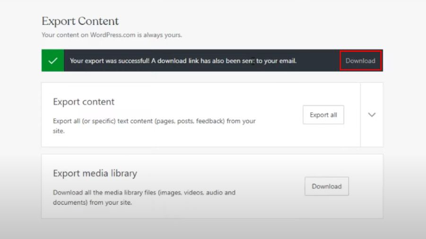Select the Export content card title
The image size is (426, 239).
84,102
